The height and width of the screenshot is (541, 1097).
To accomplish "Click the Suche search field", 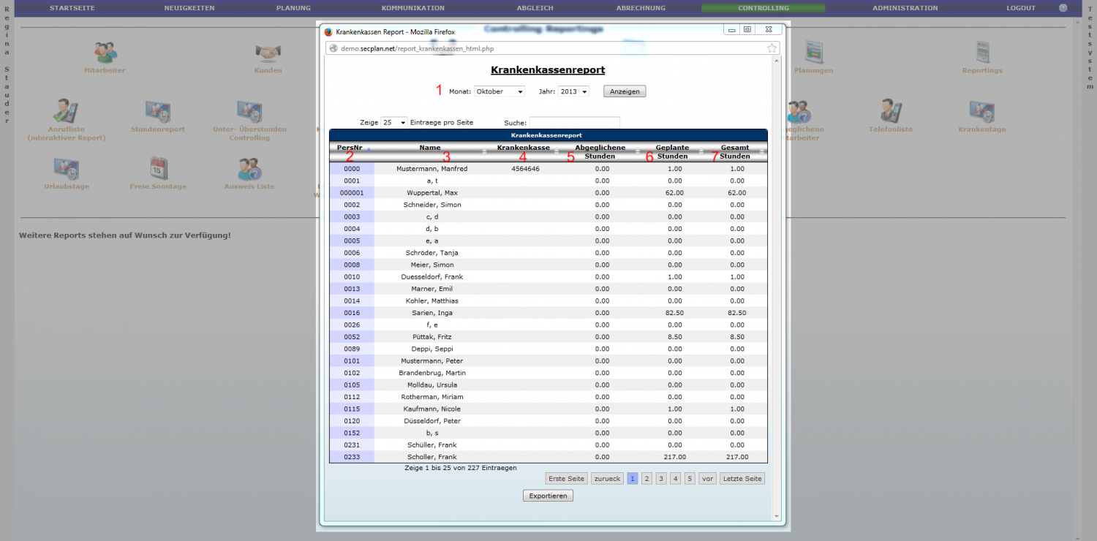I will tap(575, 123).
